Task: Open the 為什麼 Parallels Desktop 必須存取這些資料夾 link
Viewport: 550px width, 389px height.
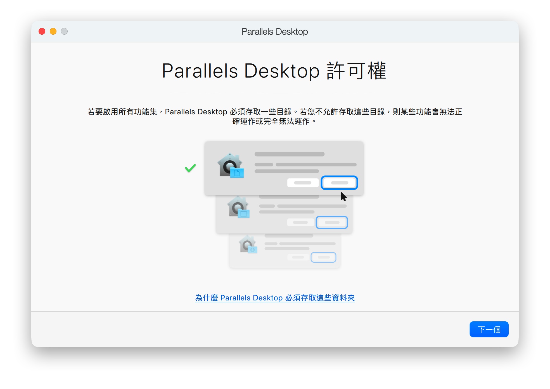Action: tap(275, 298)
